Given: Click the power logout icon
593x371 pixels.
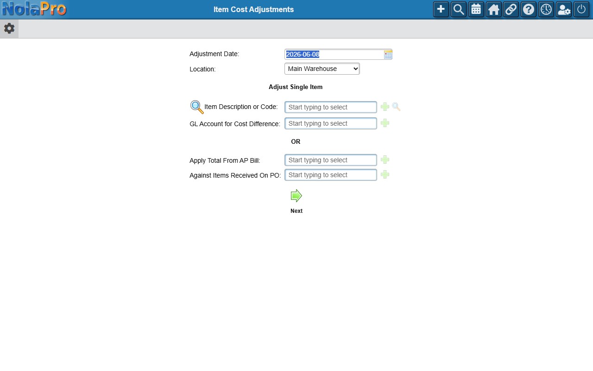Looking at the screenshot, I should tap(581, 9).
